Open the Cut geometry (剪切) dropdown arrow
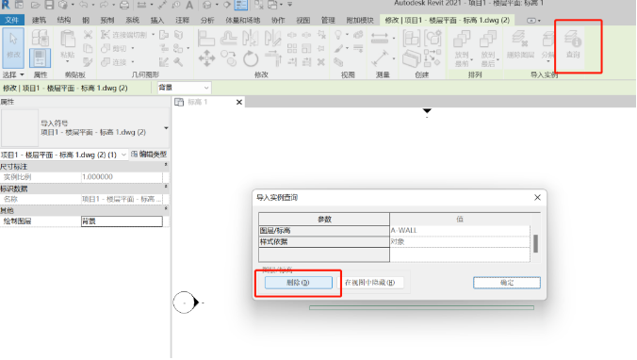The width and height of the screenshot is (637, 360). pyautogui.click(x=133, y=48)
